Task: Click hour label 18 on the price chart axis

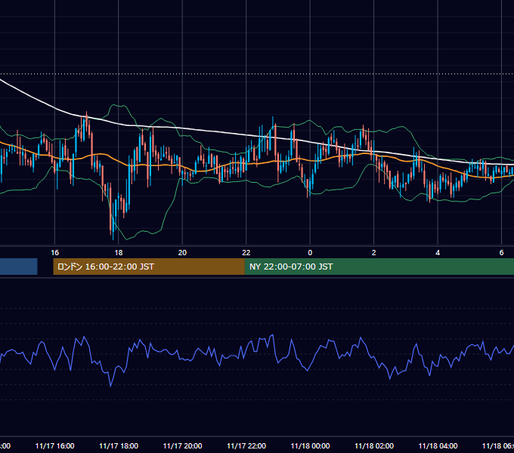Action: [x=119, y=253]
